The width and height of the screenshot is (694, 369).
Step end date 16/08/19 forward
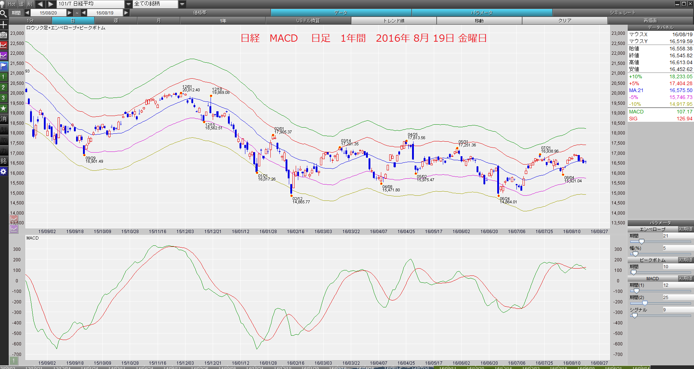(x=126, y=13)
